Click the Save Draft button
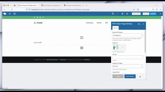 [x=146, y=14]
